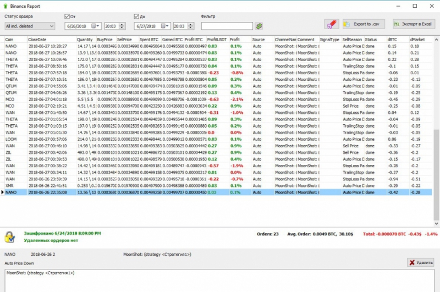Image resolution: width=440 pixels, height=292 pixels.
Task: Open the order status dropdown All incl. deleted
Action: click(x=30, y=26)
